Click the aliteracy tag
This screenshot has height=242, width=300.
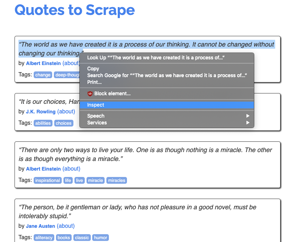[44, 238]
